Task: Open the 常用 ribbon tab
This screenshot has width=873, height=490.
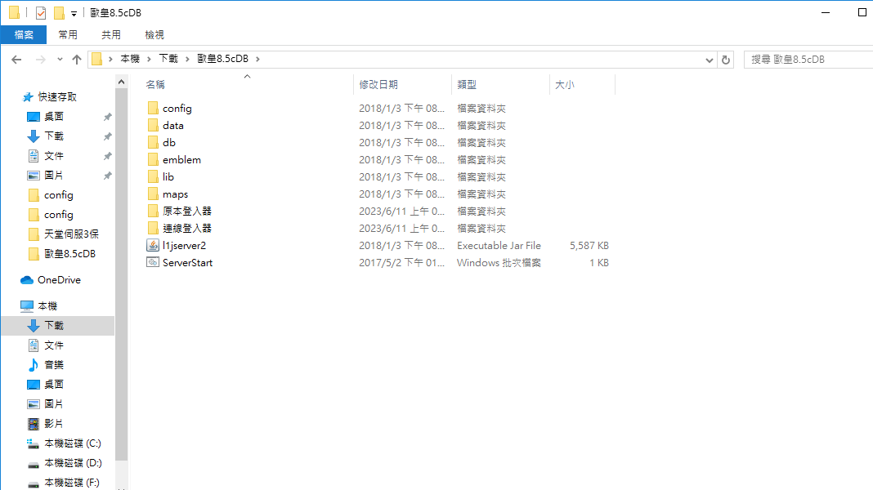Action: click(x=68, y=34)
